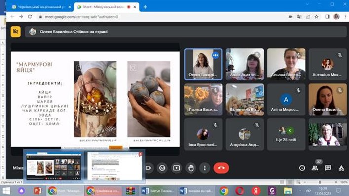The width and height of the screenshot is (349, 196).
Task: Open WinRAR from the taskbar
Action: pos(131,191)
